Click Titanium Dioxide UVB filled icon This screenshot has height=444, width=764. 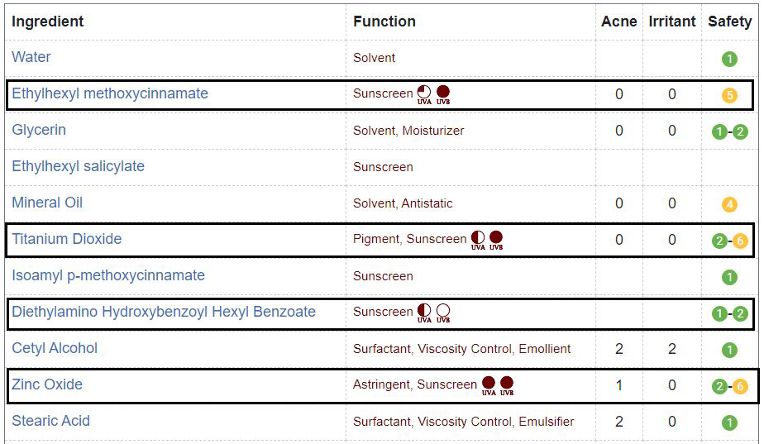coord(496,241)
